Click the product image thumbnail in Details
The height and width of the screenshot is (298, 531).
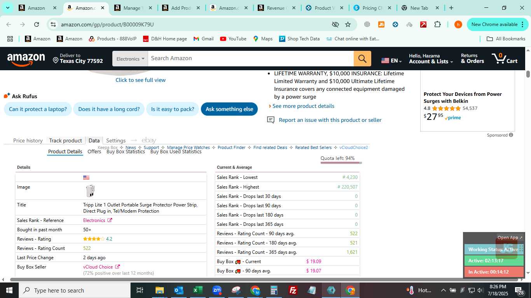click(x=90, y=191)
